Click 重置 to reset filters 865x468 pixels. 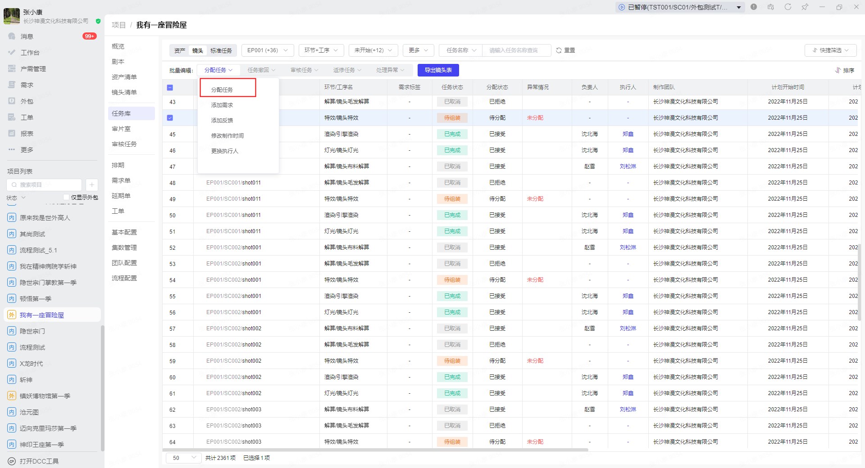tap(565, 50)
